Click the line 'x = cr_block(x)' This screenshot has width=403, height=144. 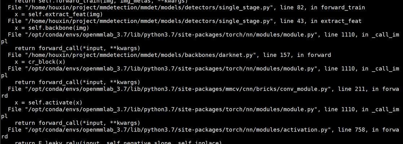click(x=40, y=62)
